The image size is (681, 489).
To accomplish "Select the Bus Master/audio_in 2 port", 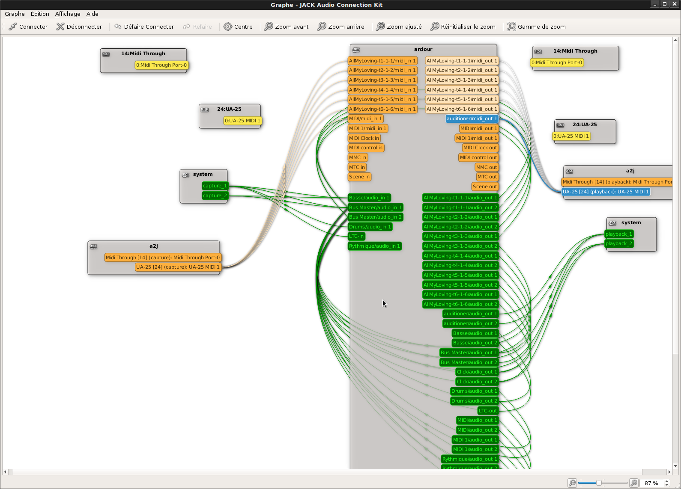I will [375, 217].
